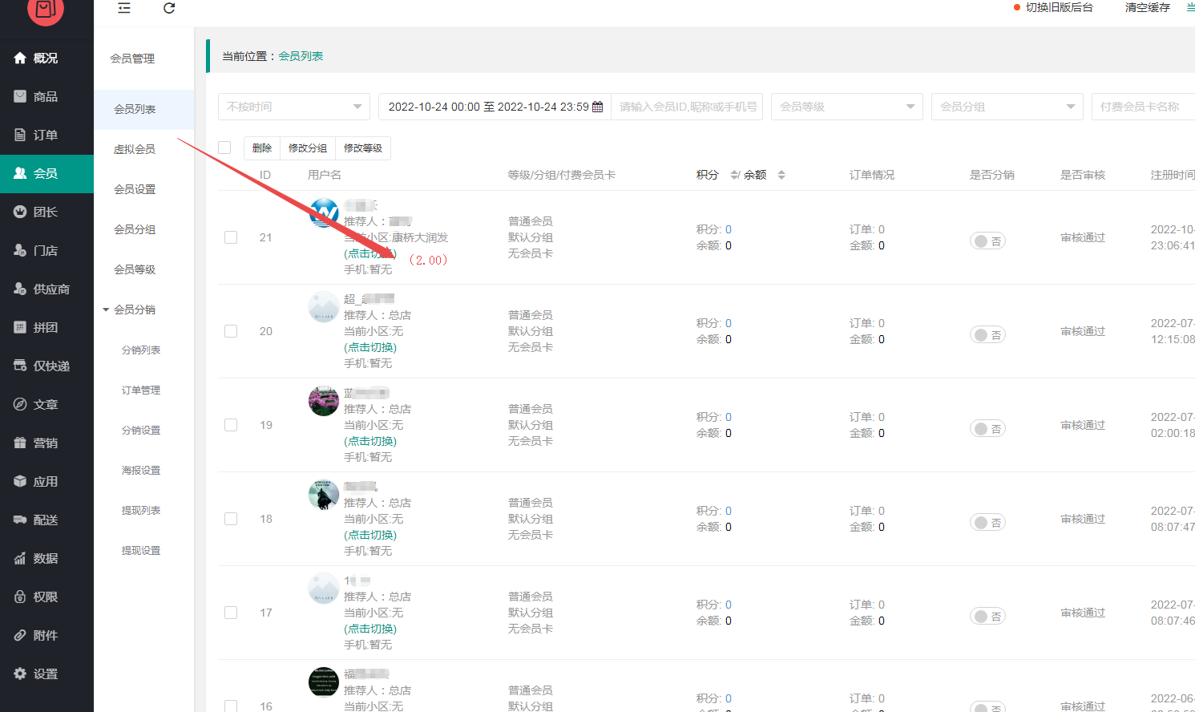Click the 删除 button
The height and width of the screenshot is (712, 1195).
[262, 148]
